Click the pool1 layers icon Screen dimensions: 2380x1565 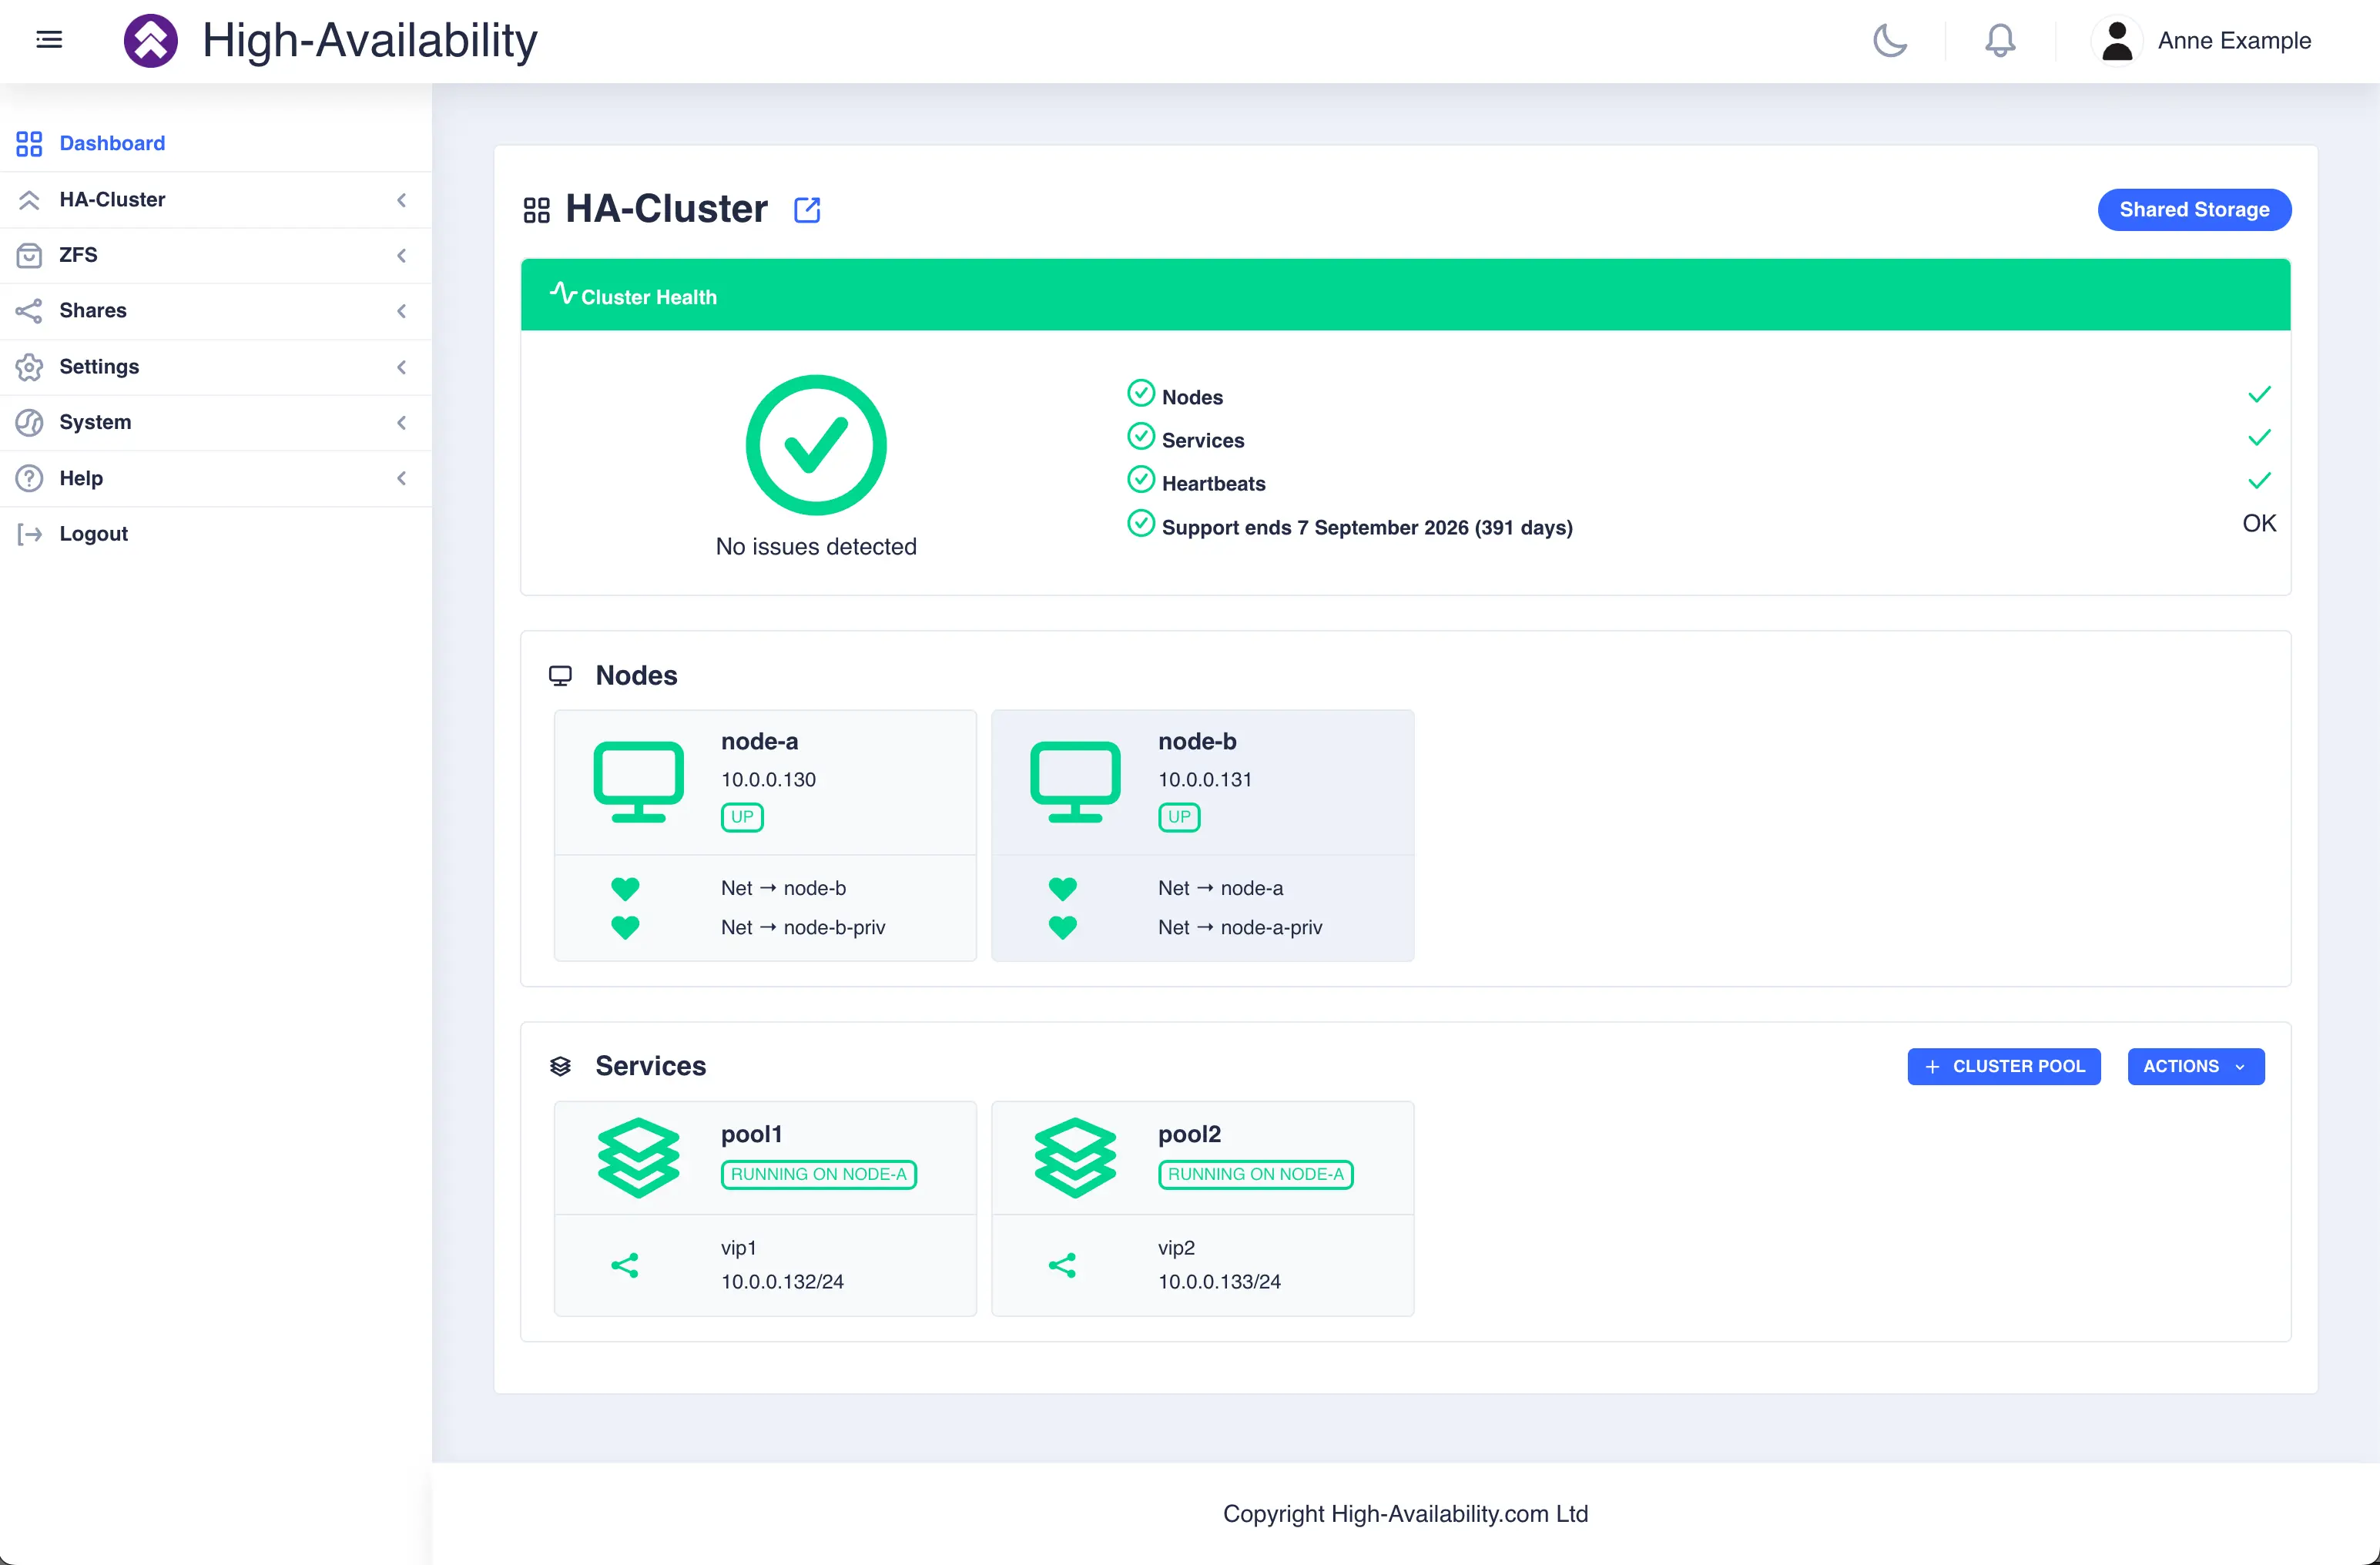638,1157
